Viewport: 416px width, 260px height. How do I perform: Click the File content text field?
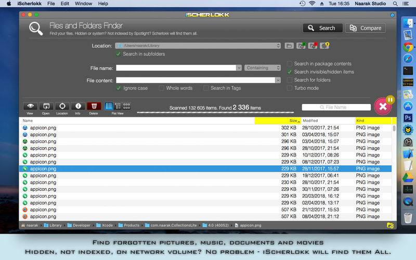tap(196, 80)
